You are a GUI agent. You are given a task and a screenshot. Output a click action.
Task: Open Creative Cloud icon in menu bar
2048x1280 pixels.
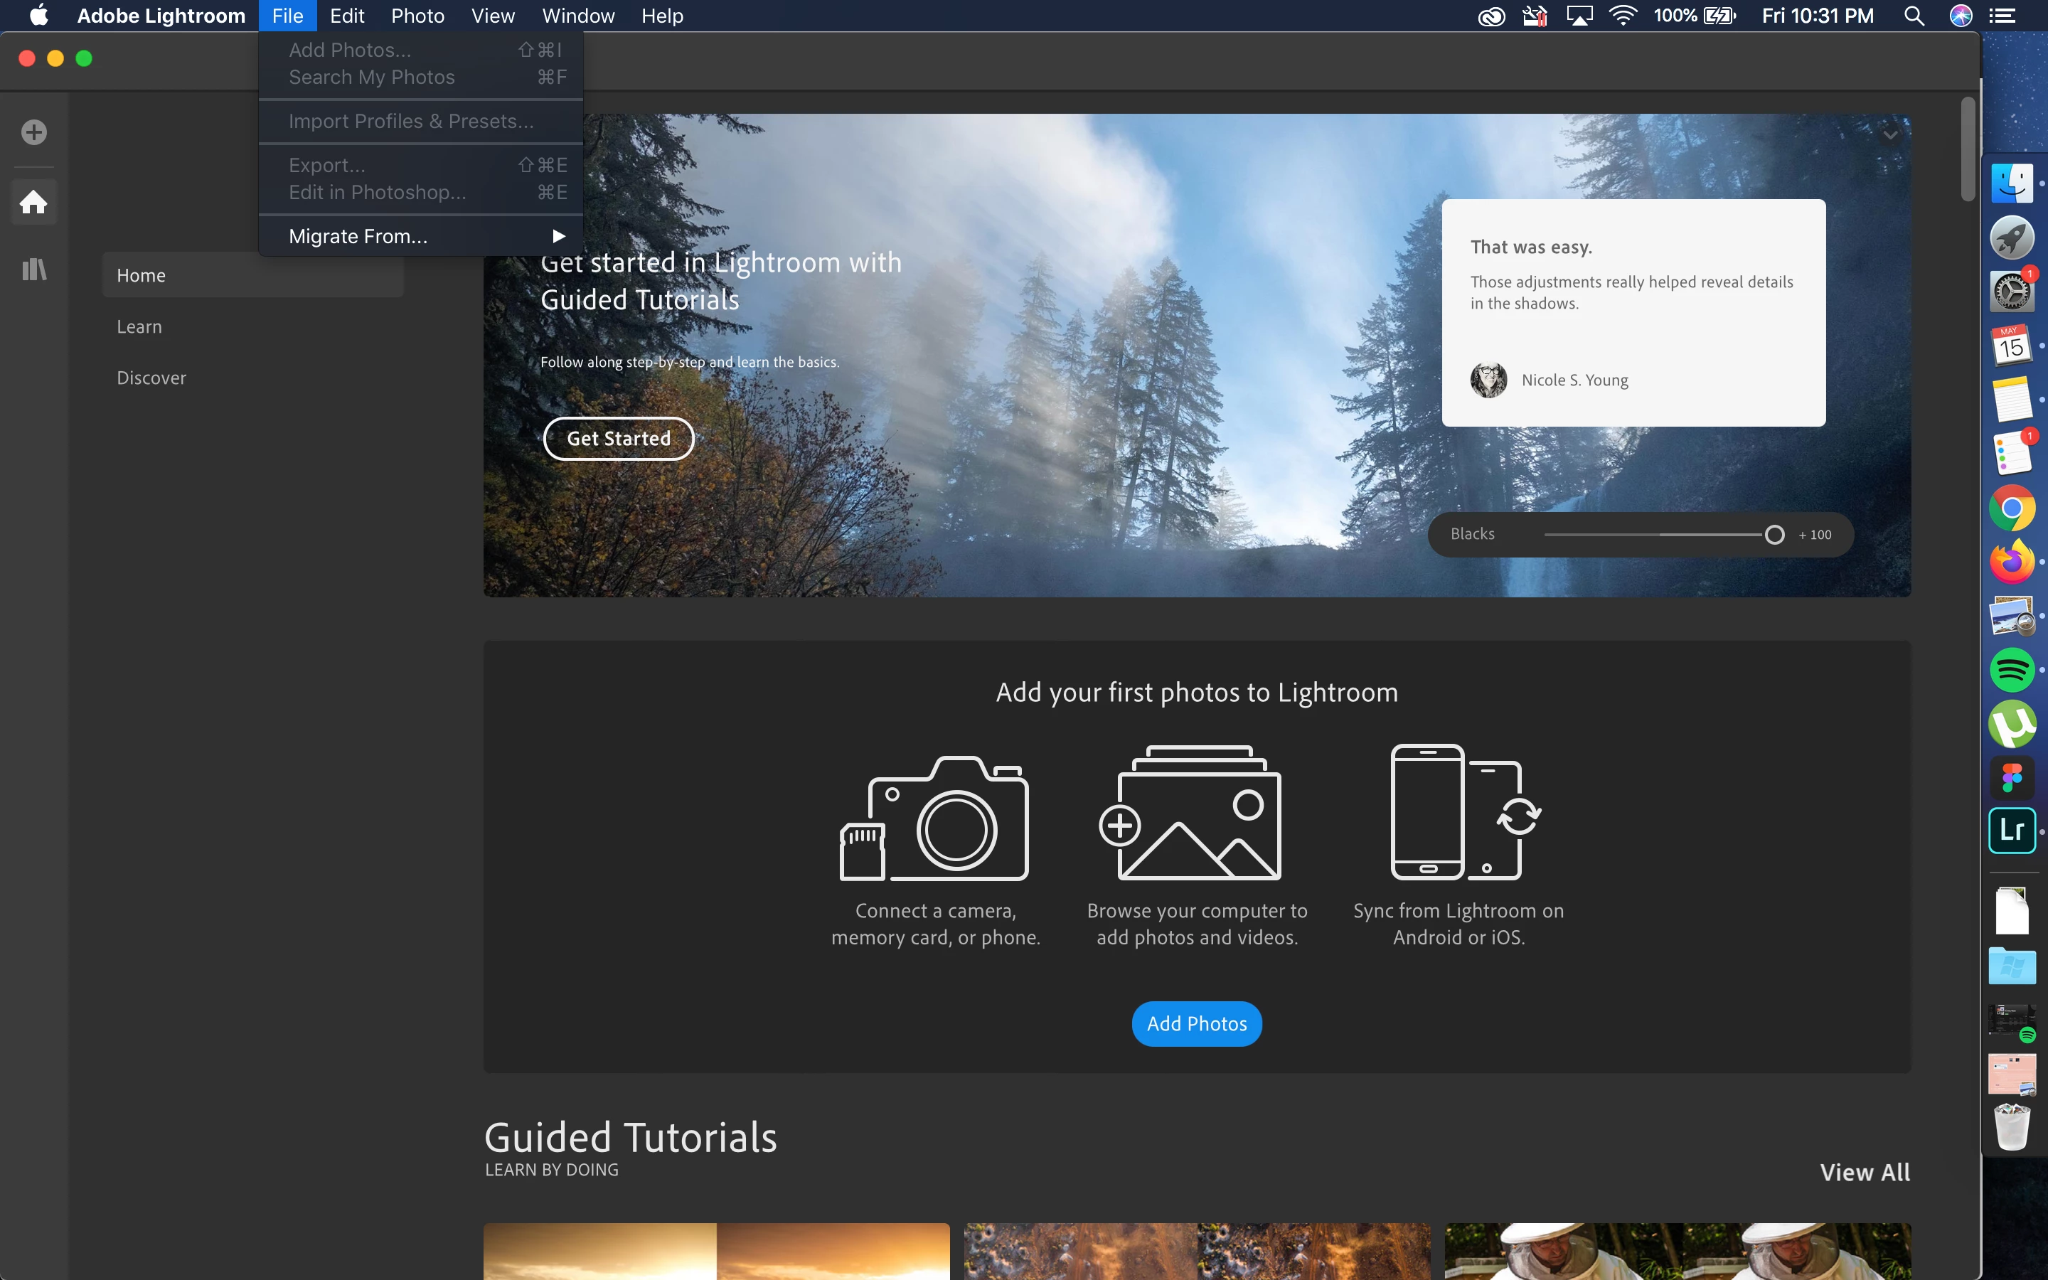[x=1491, y=16]
